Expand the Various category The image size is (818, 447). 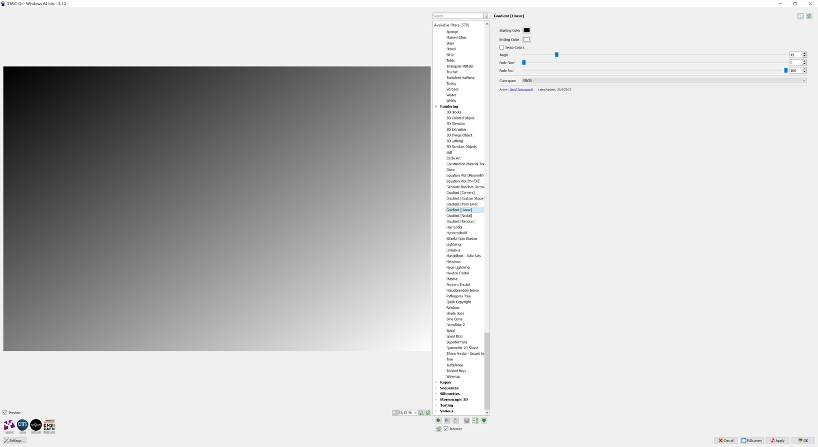(436, 411)
